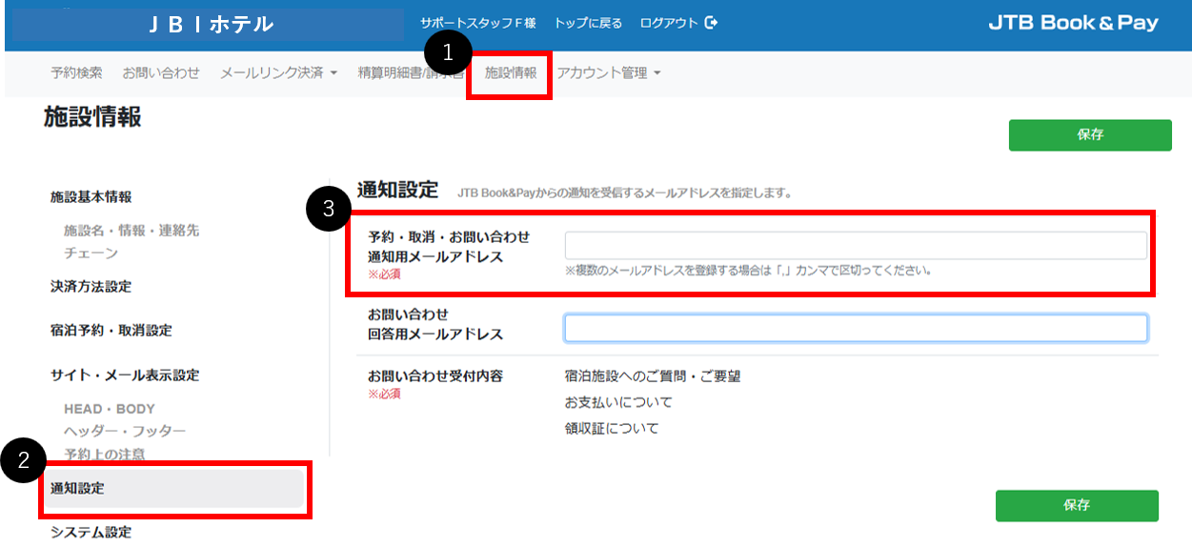Open 施設基本情報 in the sidebar
Image resolution: width=1192 pixels, height=548 pixels.
tap(91, 197)
